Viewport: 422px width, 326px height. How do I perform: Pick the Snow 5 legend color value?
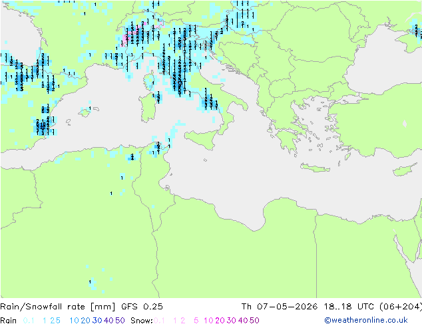point(196,321)
